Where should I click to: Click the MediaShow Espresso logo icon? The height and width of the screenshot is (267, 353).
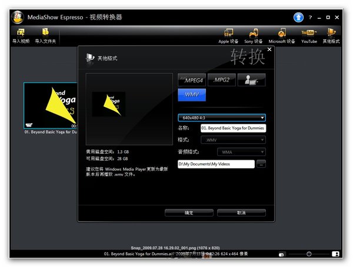(x=18, y=17)
